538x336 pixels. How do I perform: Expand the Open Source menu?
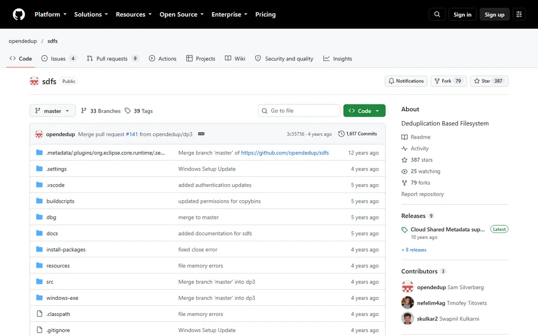181,14
